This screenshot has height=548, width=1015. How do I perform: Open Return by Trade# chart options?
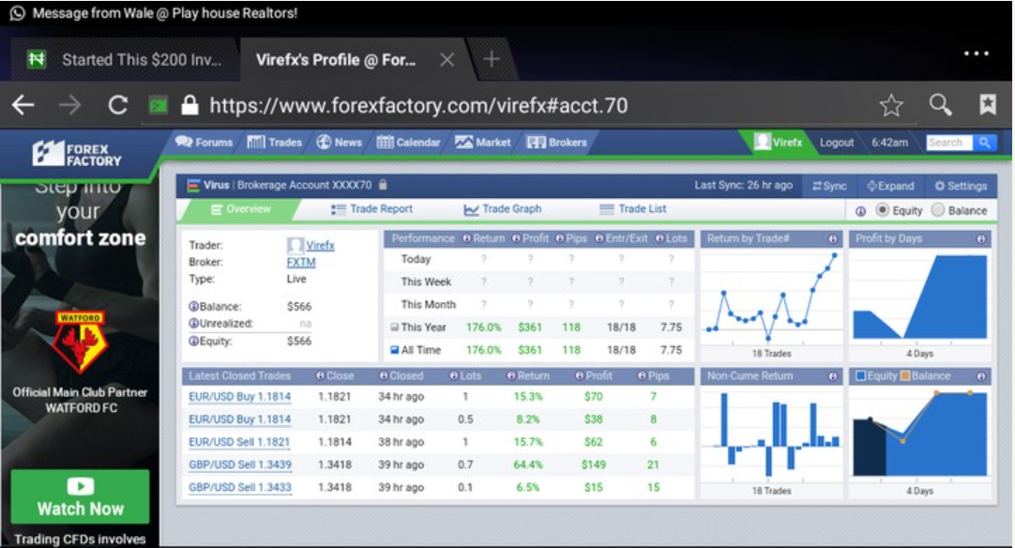coord(833,239)
